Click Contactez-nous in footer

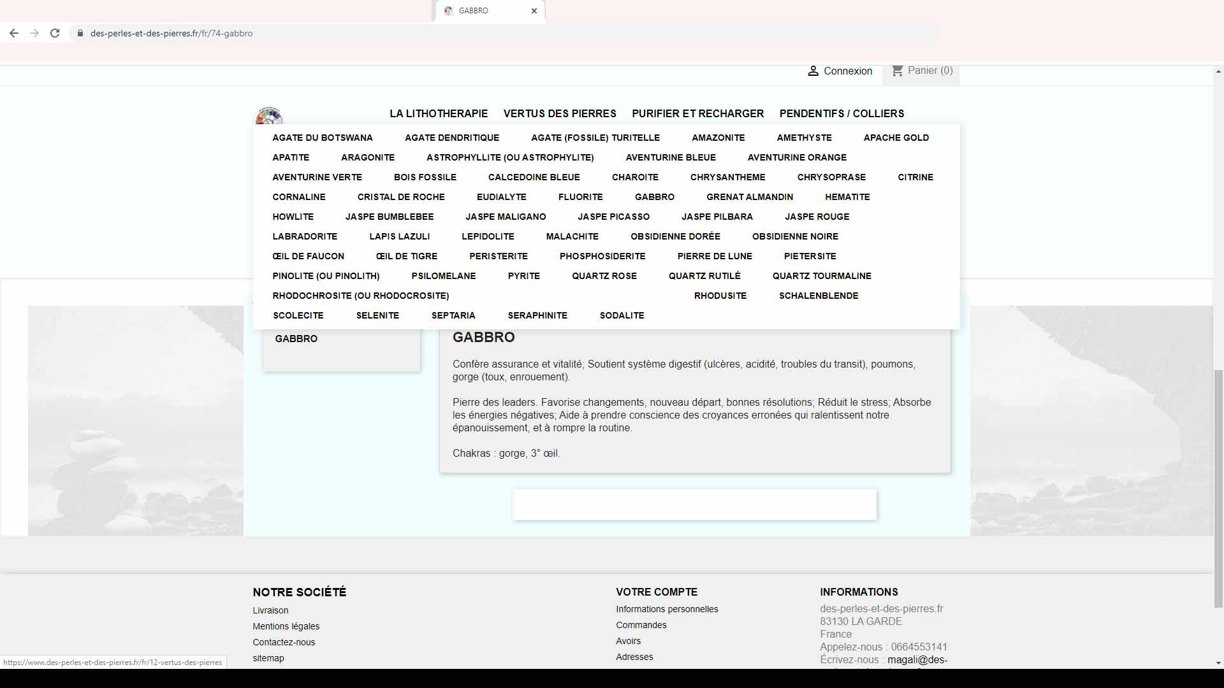point(284,642)
